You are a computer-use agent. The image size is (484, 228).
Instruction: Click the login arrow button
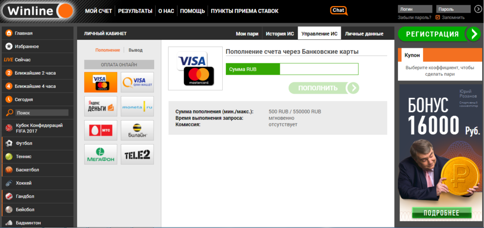coord(477,9)
